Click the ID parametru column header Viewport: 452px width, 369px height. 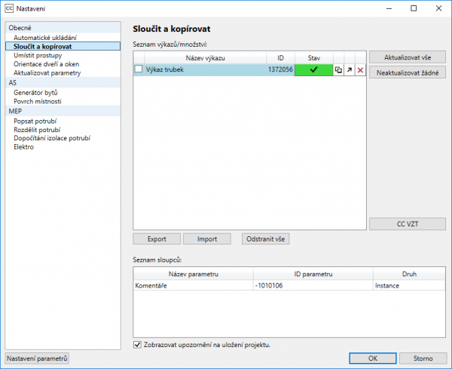pos(313,274)
